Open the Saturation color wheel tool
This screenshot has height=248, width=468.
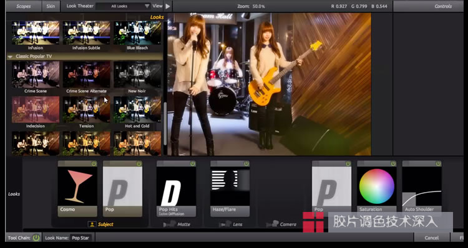[377, 186]
